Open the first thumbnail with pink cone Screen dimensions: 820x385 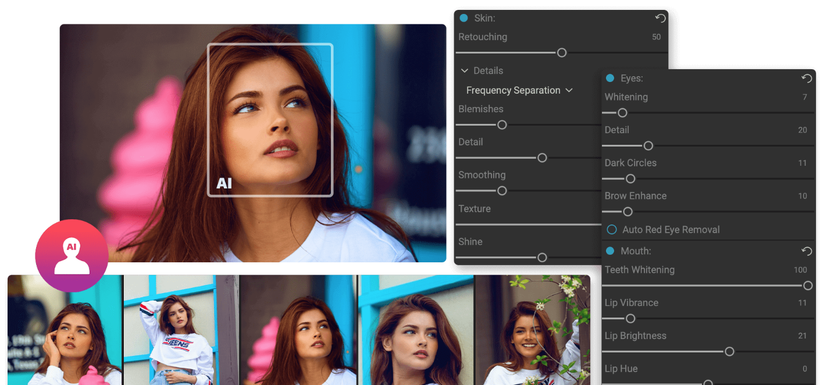[65, 330]
